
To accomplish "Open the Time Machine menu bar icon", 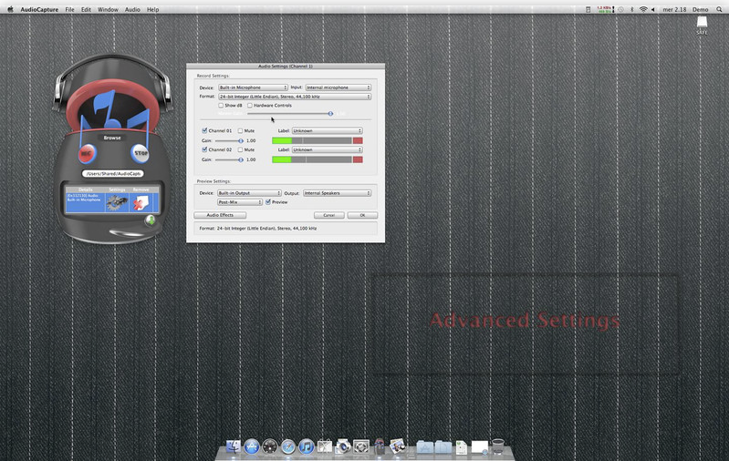I will [621, 9].
